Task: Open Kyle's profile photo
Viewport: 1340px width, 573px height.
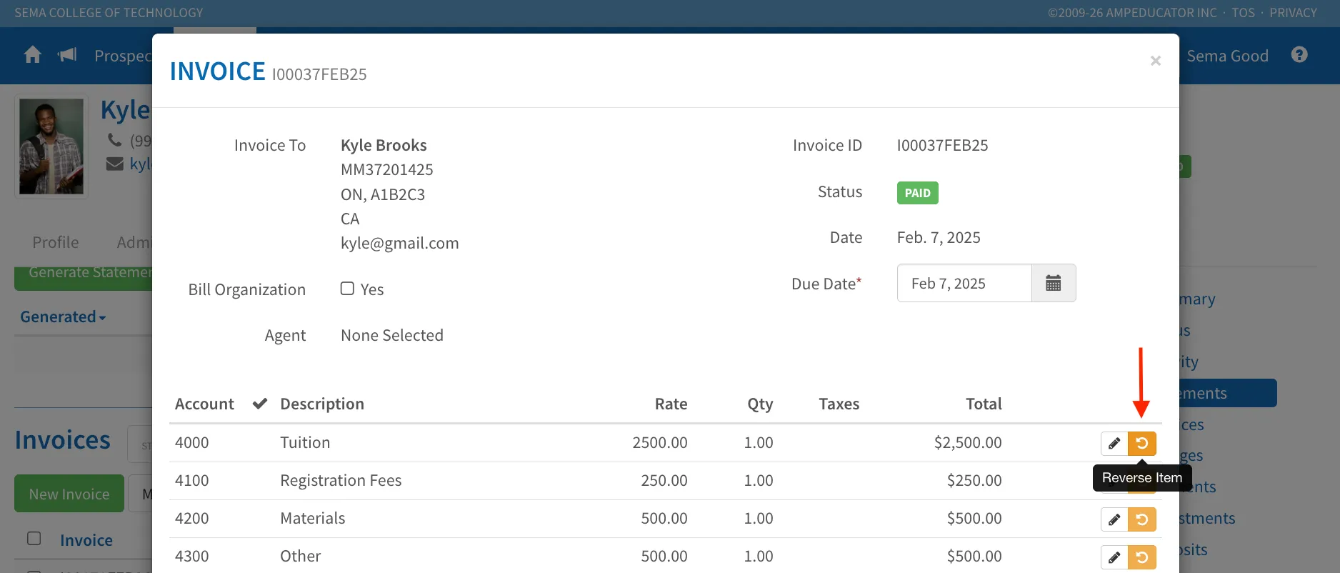Action: (51, 146)
